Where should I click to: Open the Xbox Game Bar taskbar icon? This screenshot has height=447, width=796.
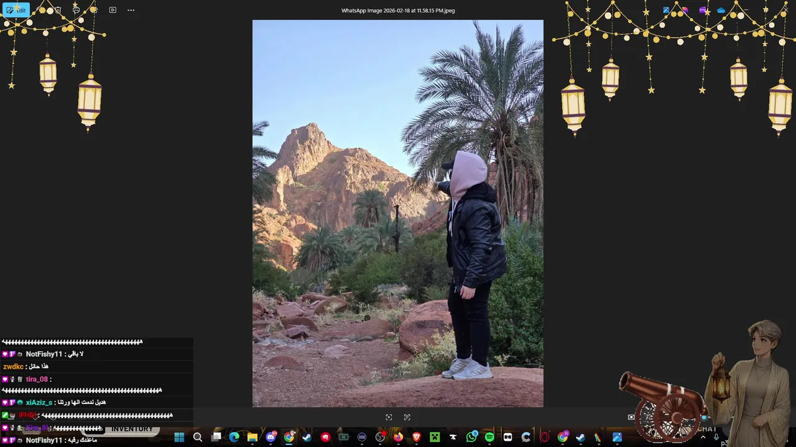click(x=343, y=437)
